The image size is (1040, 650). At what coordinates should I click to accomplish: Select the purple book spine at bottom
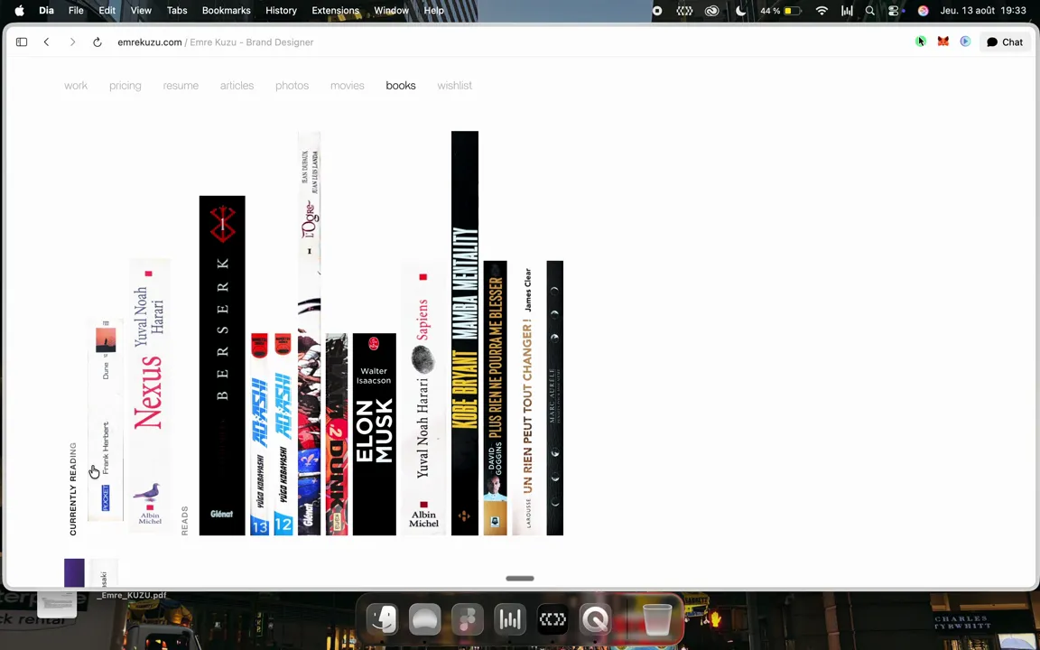pyautogui.click(x=74, y=572)
